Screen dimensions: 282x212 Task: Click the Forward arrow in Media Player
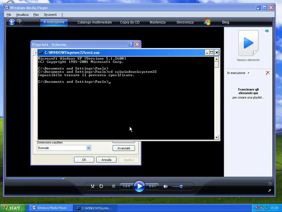[20, 22]
